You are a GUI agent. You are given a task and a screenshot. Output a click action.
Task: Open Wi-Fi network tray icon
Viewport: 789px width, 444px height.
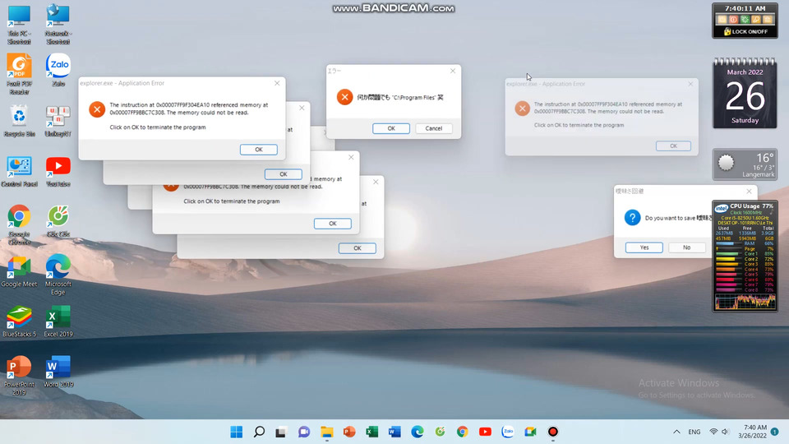(x=713, y=432)
